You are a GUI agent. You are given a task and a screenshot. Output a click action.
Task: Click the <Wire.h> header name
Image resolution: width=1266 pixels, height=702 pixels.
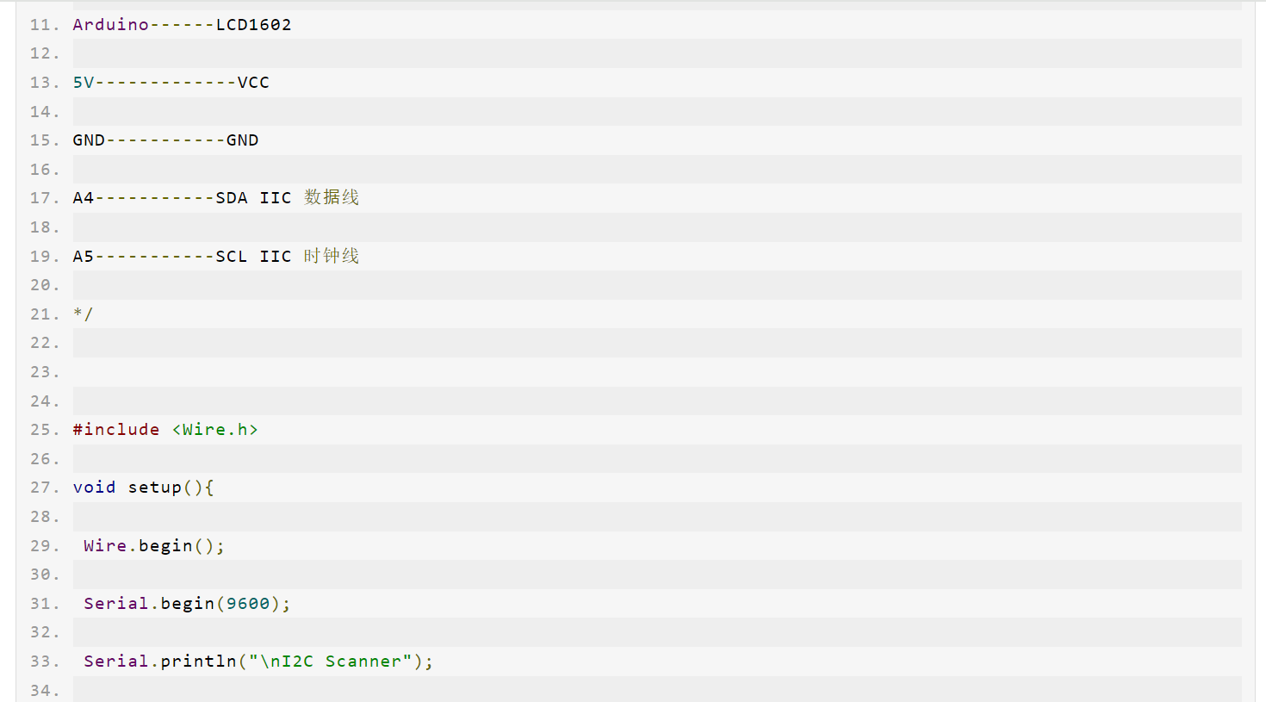(214, 430)
